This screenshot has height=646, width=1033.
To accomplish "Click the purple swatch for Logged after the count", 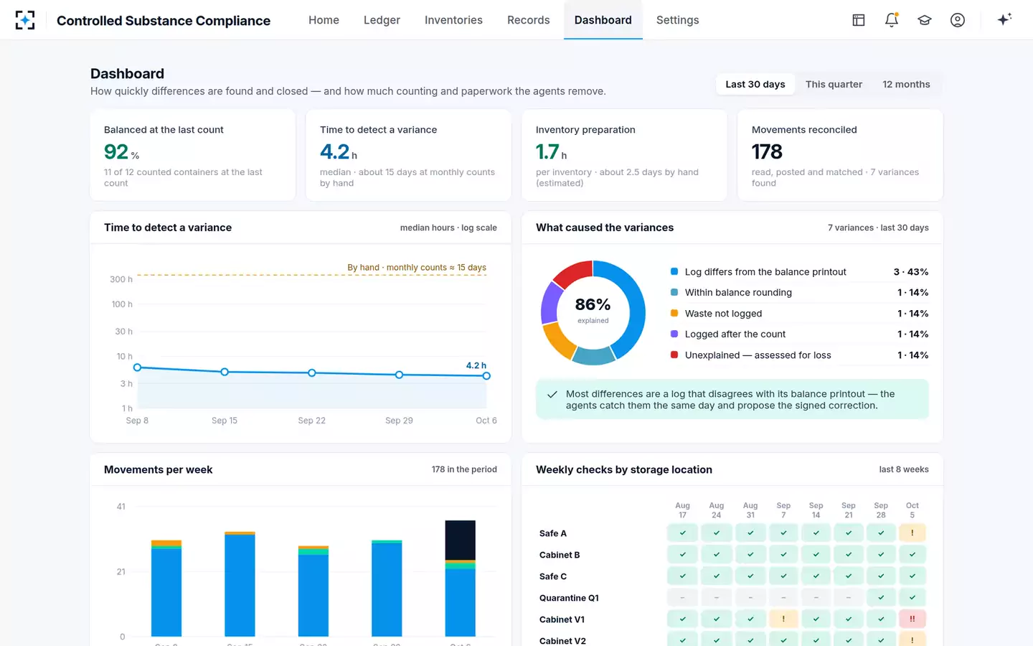I will (674, 334).
